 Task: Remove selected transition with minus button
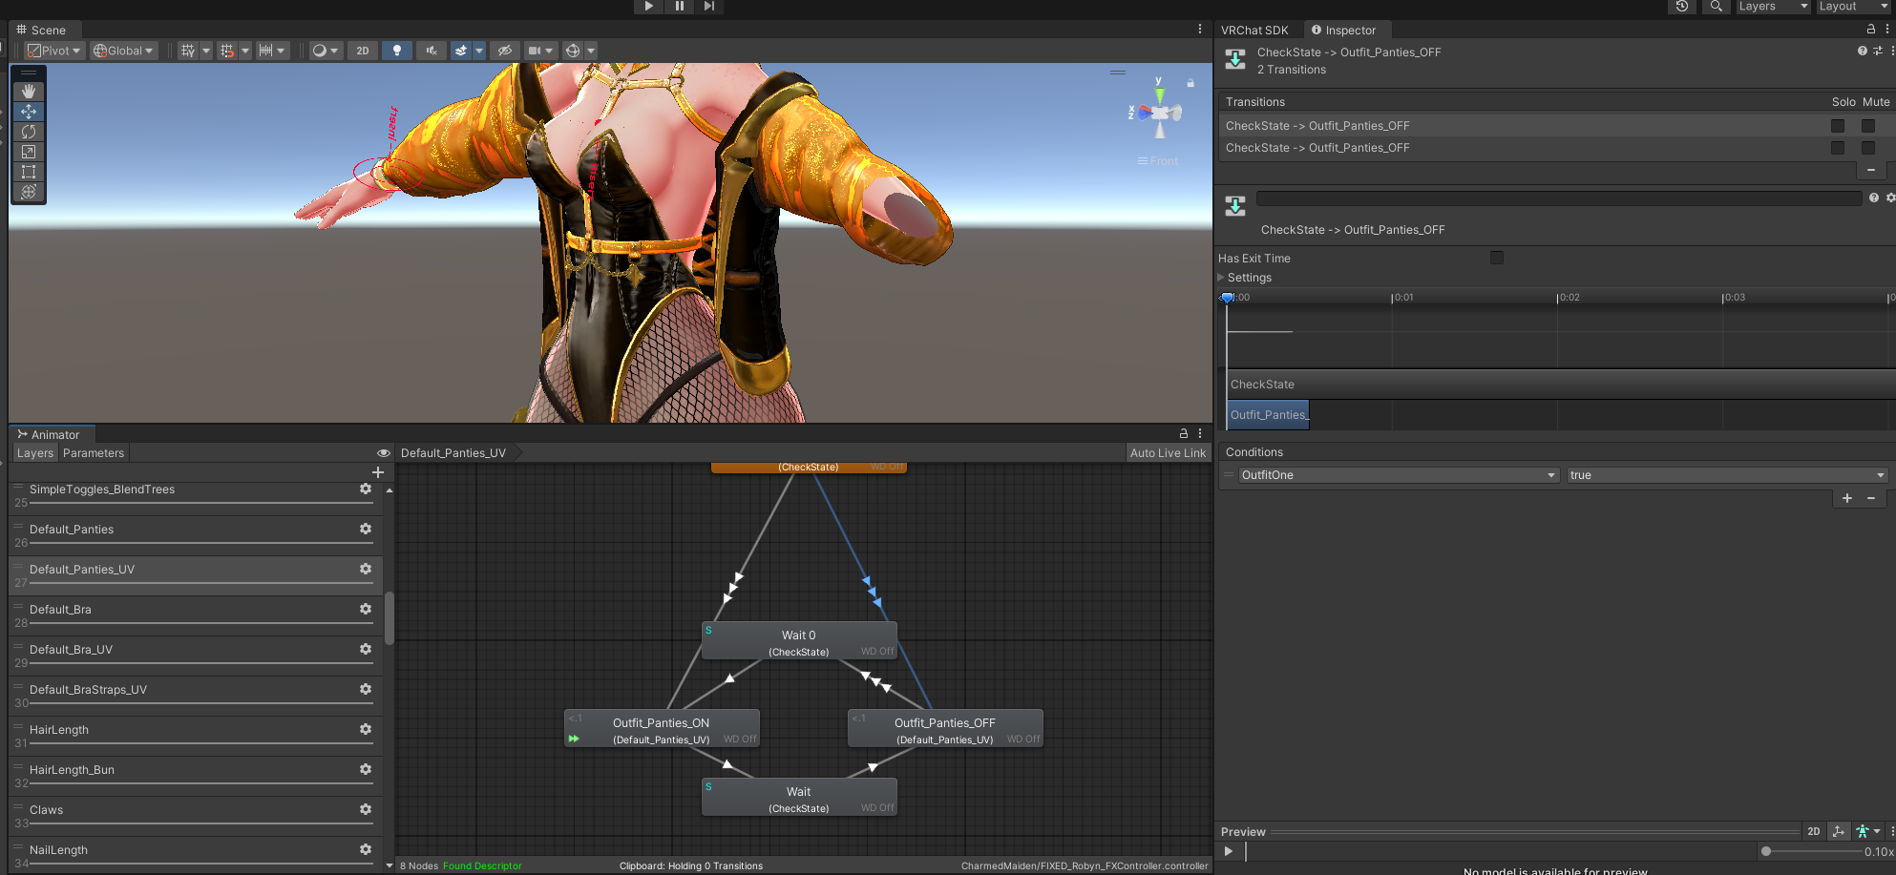[1871, 170]
